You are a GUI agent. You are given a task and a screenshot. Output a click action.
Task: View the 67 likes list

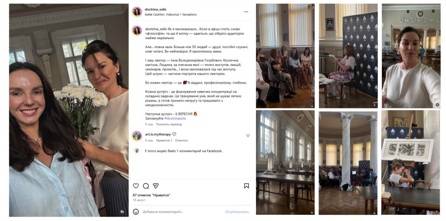[152, 195]
